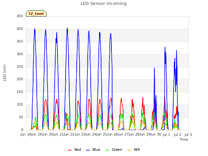The image size is (208, 156).
Task: Click the Jul 2 x-axis date
Action: point(177,135)
